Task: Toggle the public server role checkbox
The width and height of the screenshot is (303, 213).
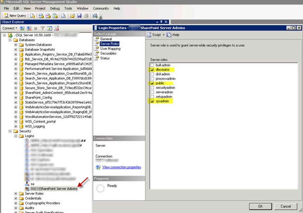Action: click(x=152, y=83)
